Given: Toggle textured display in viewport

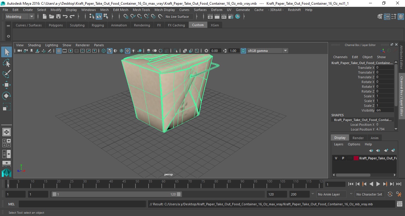Looking at the screenshot, I should (x=127, y=51).
